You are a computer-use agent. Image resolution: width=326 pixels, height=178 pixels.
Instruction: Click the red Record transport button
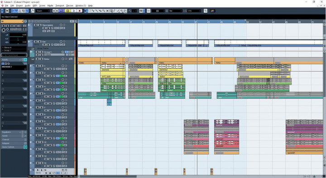[x=80, y=11]
